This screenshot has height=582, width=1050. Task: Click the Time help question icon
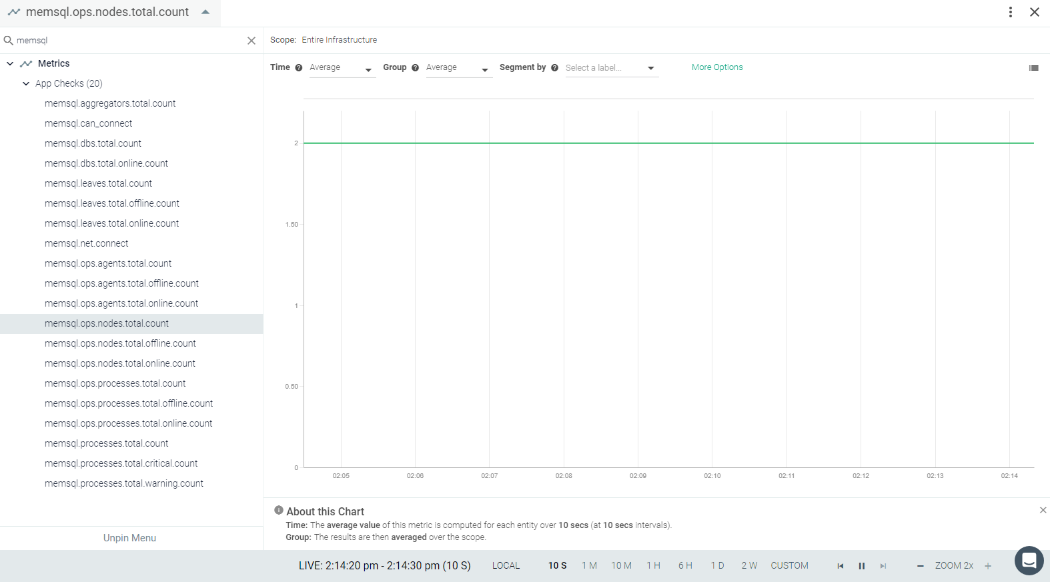pos(299,67)
